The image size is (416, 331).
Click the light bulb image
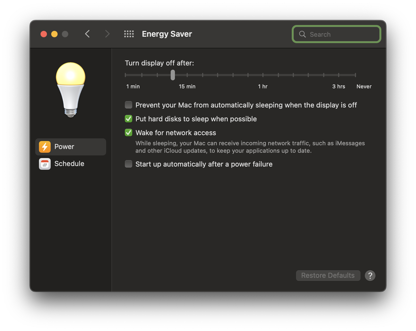[71, 90]
